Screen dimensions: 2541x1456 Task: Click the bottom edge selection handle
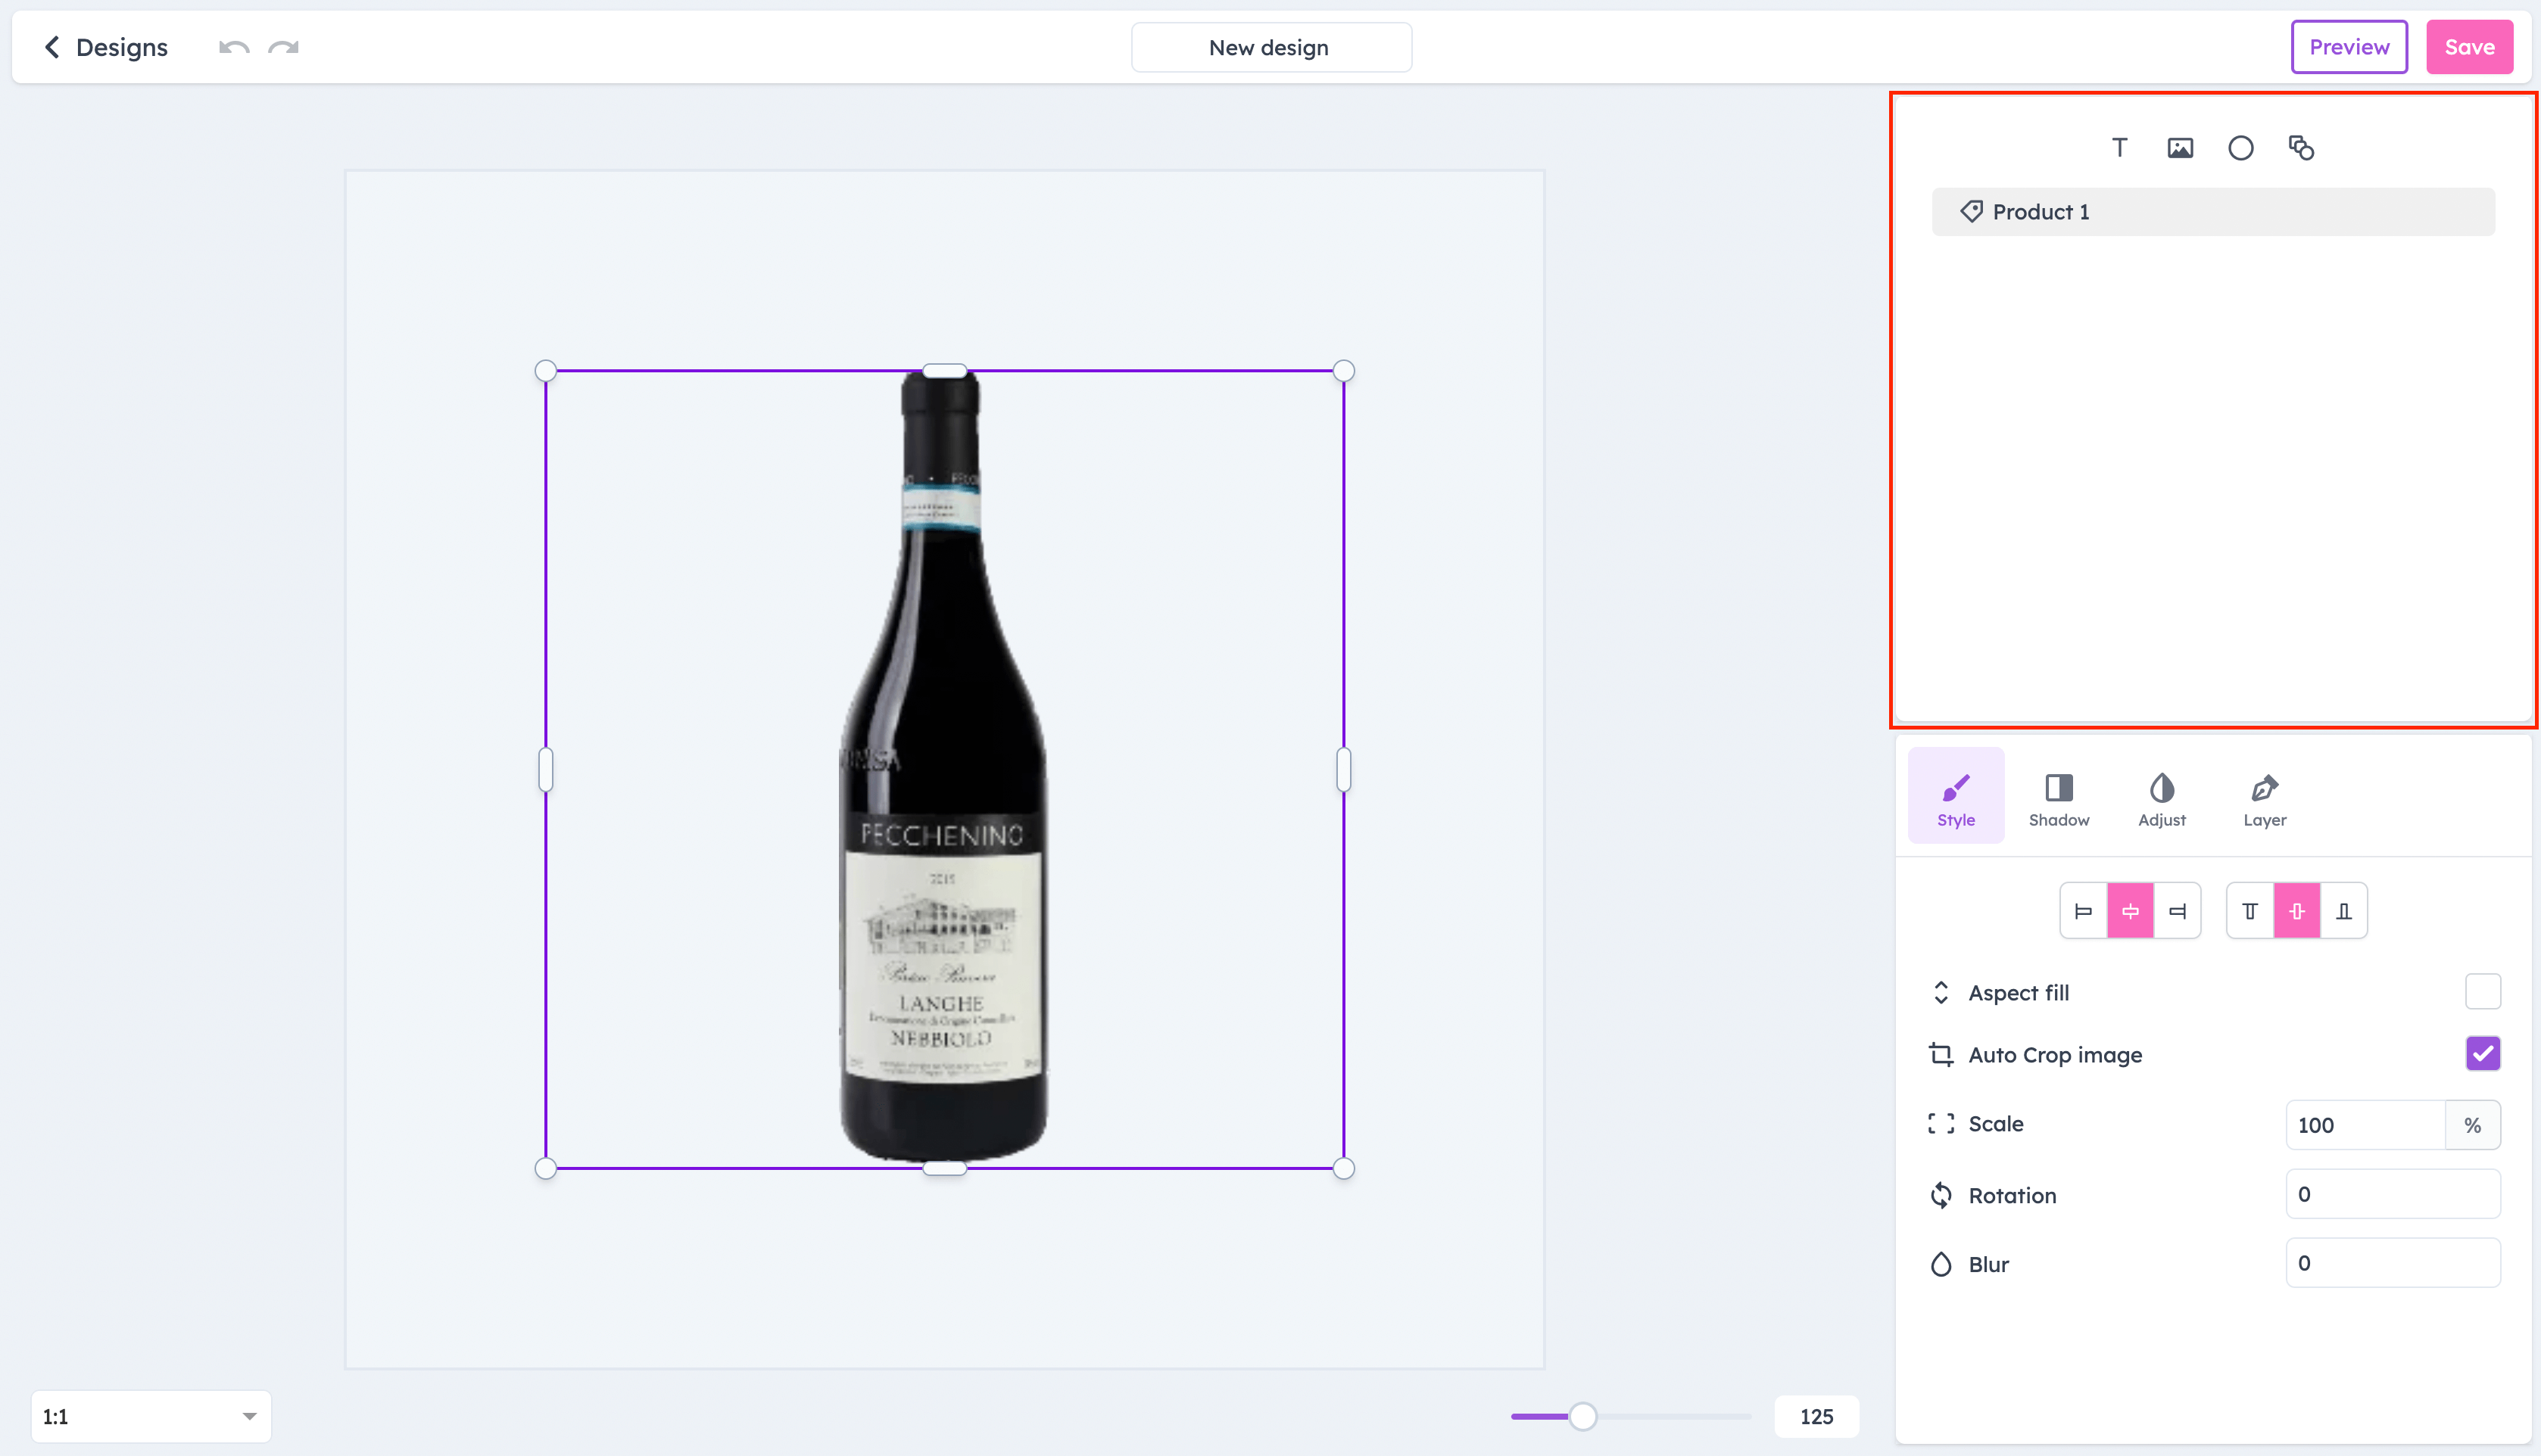(x=944, y=1168)
